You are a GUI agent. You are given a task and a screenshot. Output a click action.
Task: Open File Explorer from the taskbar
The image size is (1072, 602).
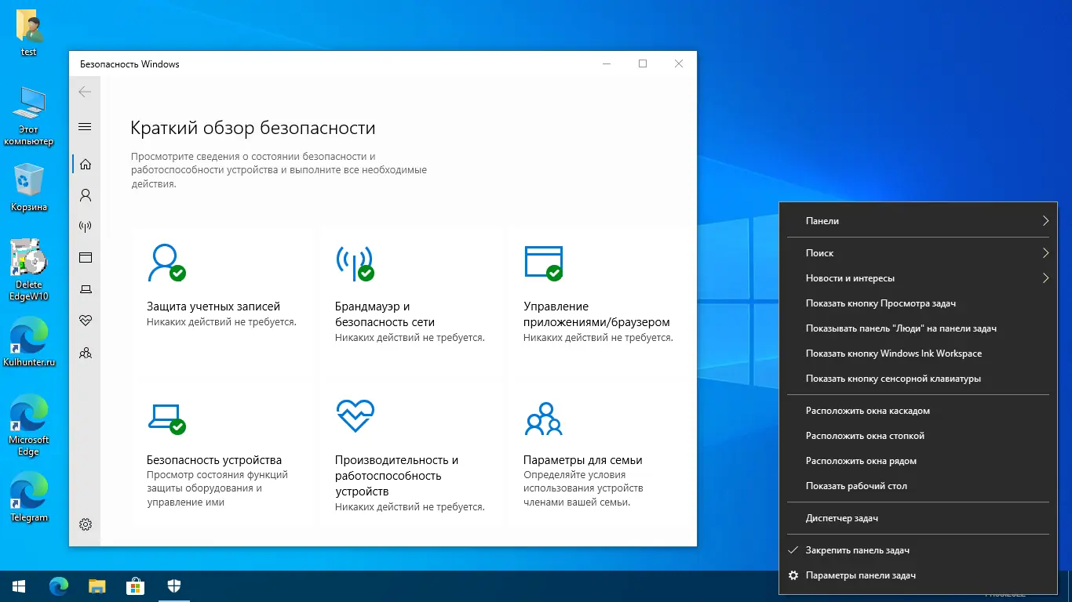pos(97,586)
